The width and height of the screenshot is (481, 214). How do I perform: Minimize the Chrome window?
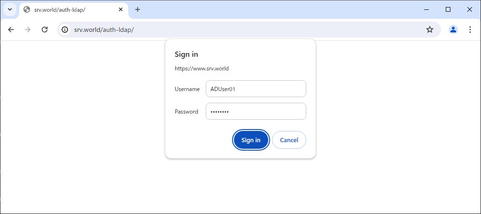[x=427, y=9]
